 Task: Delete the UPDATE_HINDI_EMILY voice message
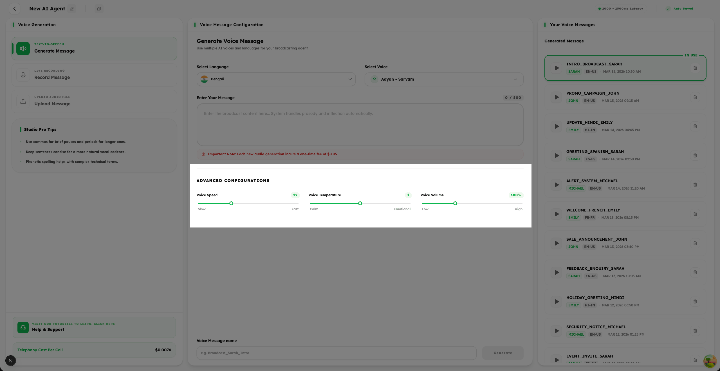[x=695, y=126]
